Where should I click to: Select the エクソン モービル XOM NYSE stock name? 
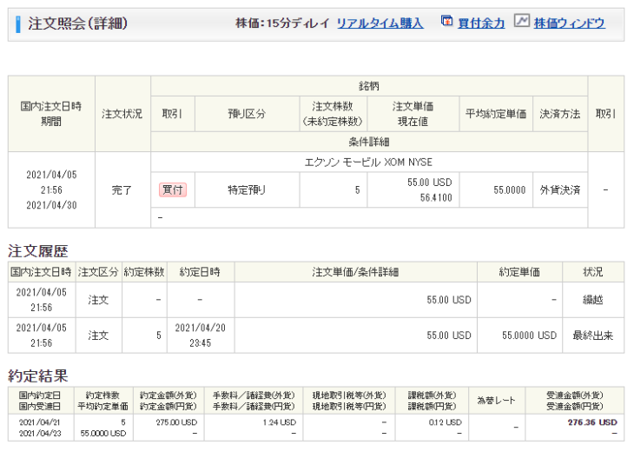point(368,163)
